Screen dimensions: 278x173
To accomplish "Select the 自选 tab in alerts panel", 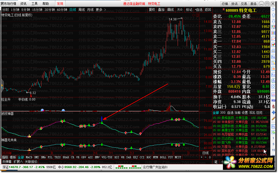I will coord(230,112).
